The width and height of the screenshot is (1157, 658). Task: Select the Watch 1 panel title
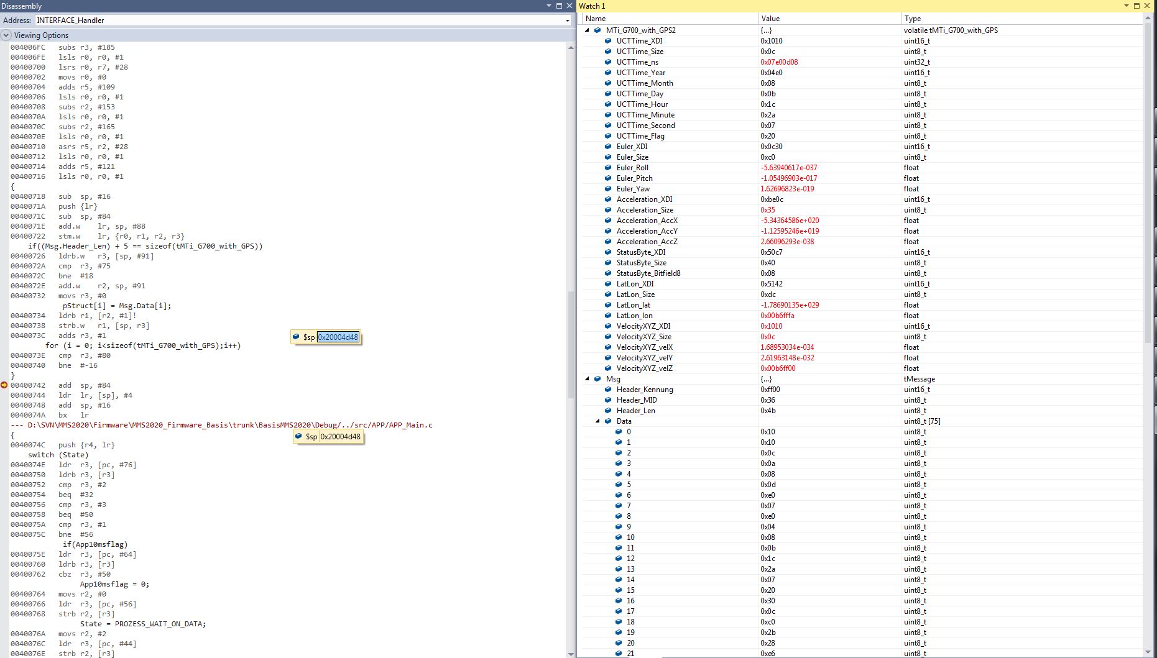(592, 6)
